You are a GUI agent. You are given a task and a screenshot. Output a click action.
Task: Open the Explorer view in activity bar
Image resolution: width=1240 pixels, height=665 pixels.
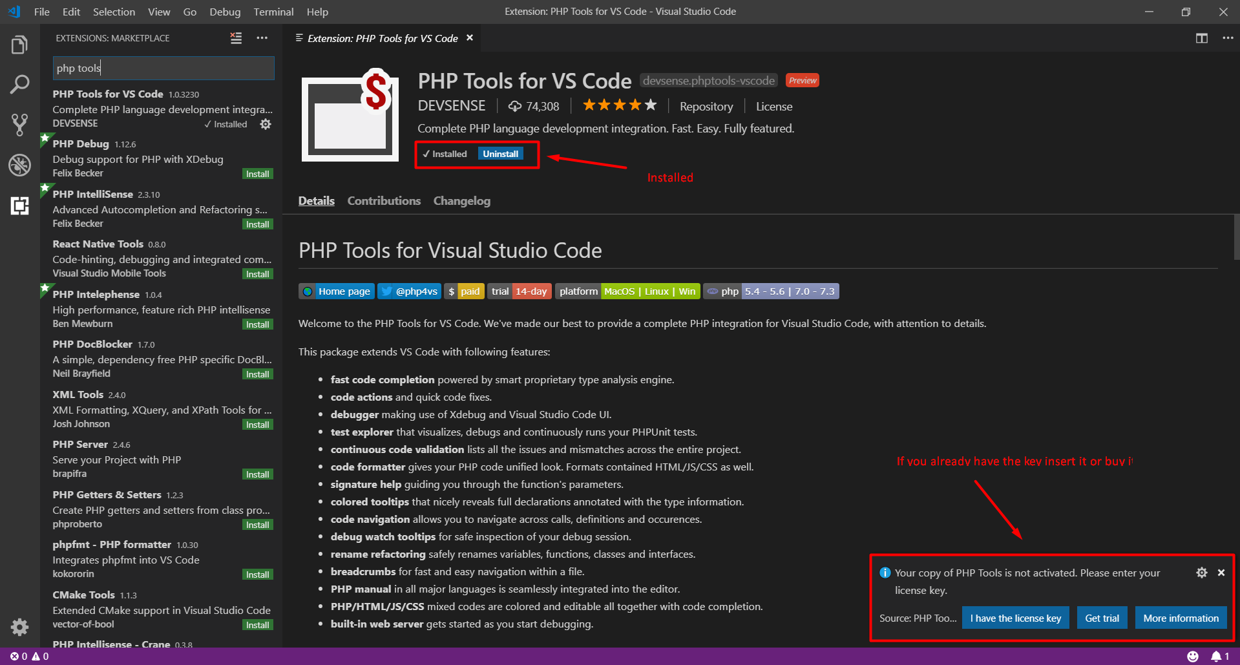click(19, 45)
